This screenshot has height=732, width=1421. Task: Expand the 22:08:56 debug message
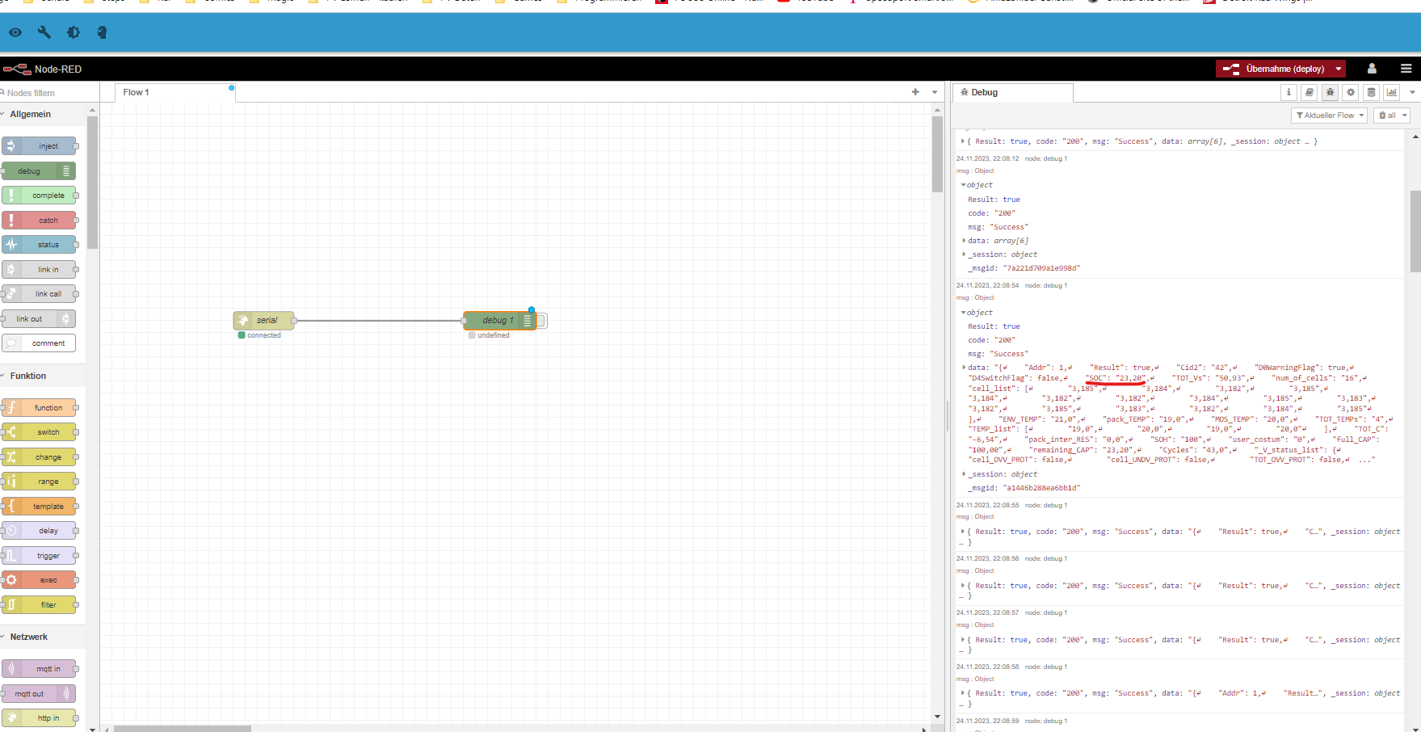click(x=963, y=586)
